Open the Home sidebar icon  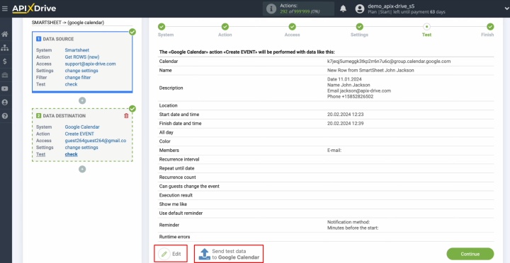tap(4, 34)
